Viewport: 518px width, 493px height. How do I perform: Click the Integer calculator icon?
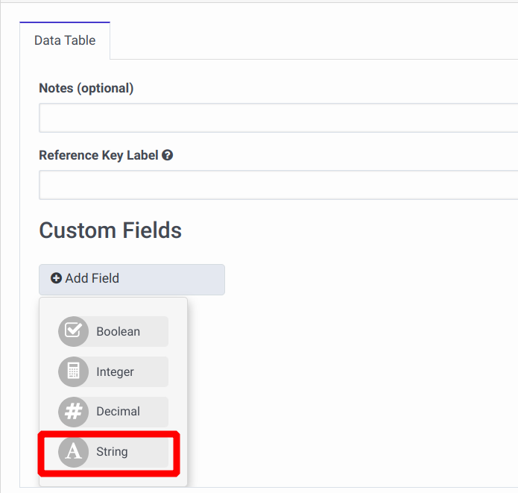(x=73, y=371)
